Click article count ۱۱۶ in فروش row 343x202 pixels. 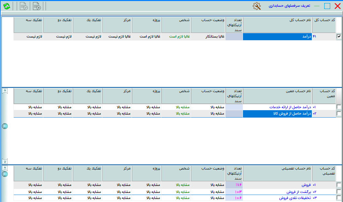click(x=238, y=185)
